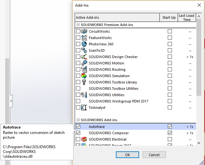Screen dimensions: 205x165
Task: Enable the FeatureWorks active add-in checkbox
Action: [78, 38]
